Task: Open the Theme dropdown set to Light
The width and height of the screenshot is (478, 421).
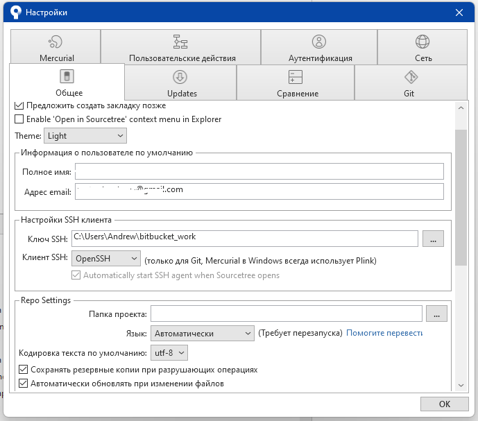Action: coord(85,136)
